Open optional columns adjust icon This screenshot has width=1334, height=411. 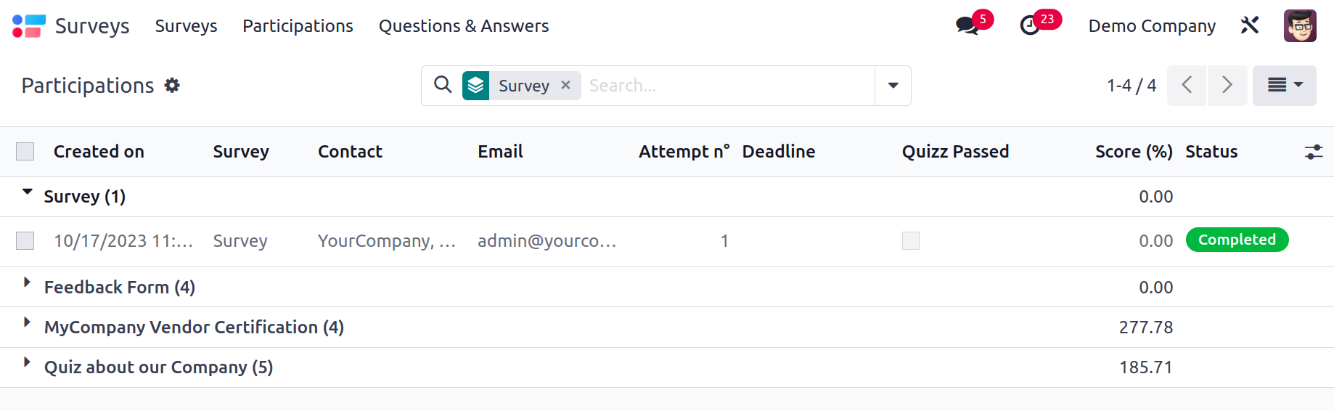[x=1313, y=152]
